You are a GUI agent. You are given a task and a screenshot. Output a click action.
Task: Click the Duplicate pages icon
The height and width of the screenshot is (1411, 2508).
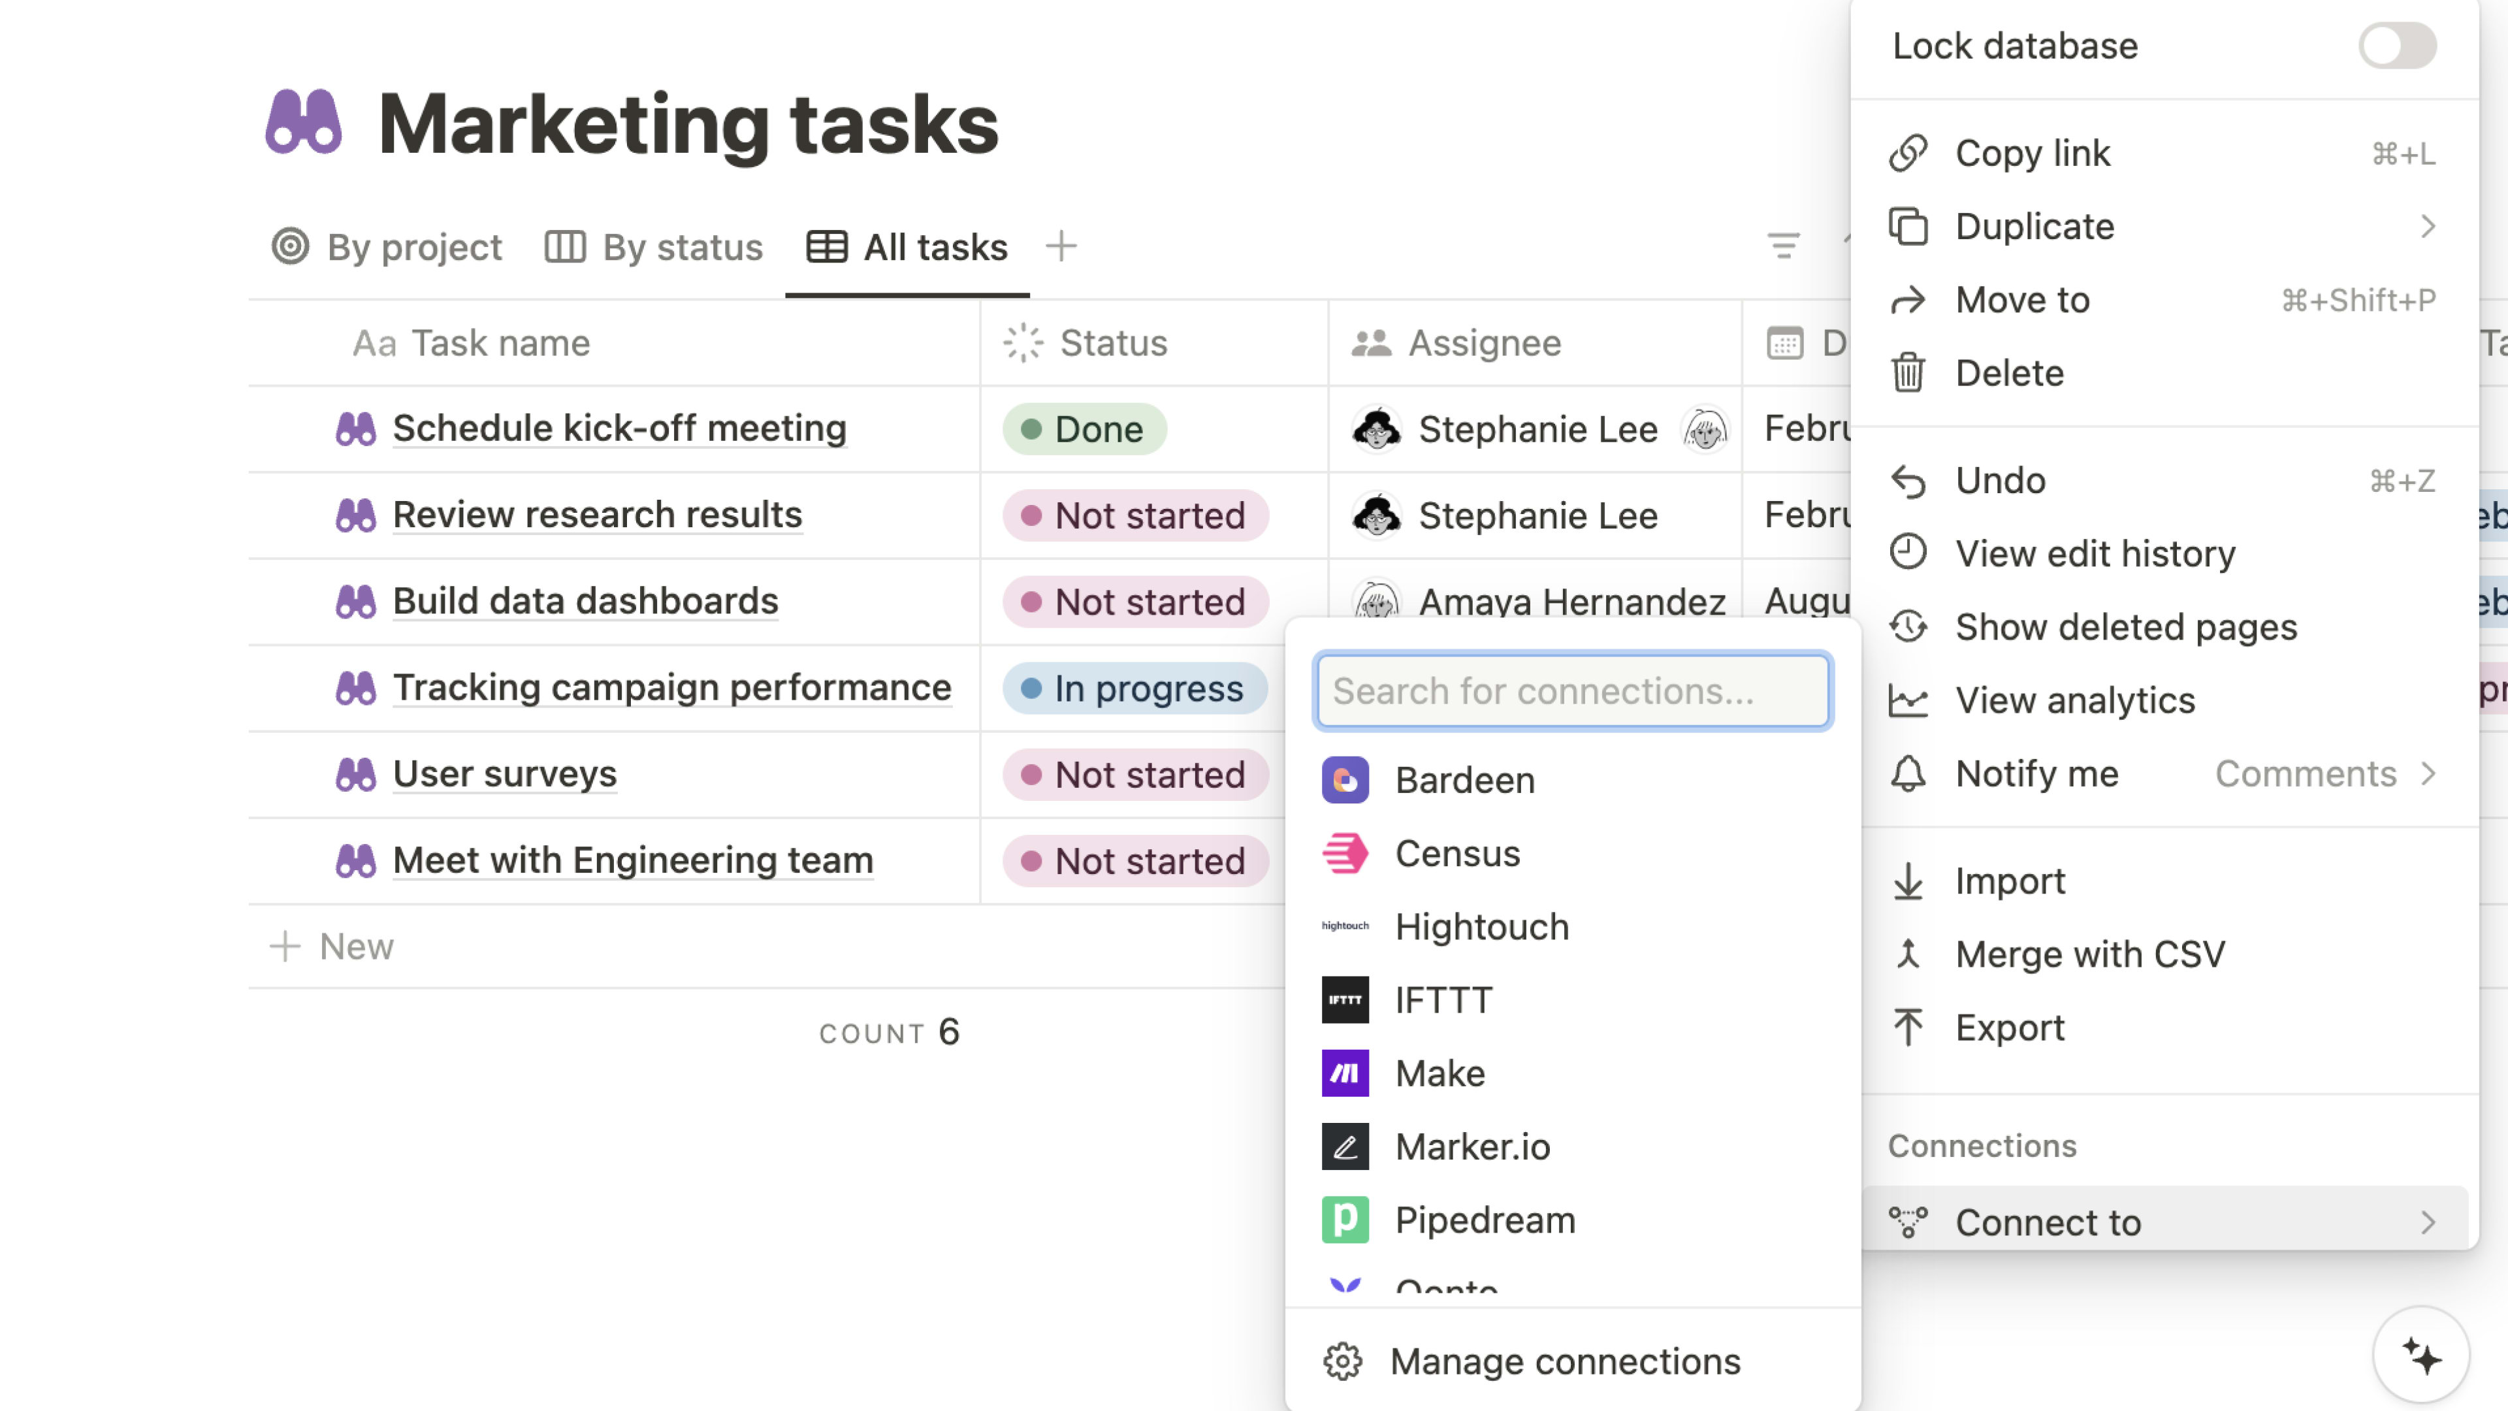coord(1908,226)
